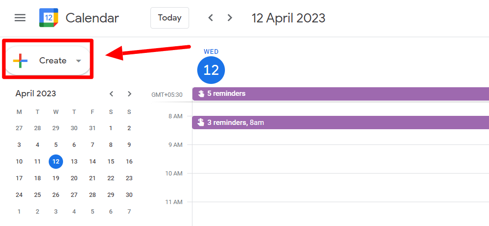The image size is (489, 226).
Task: Expand the Create button dropdown arrow
Action: 79,61
